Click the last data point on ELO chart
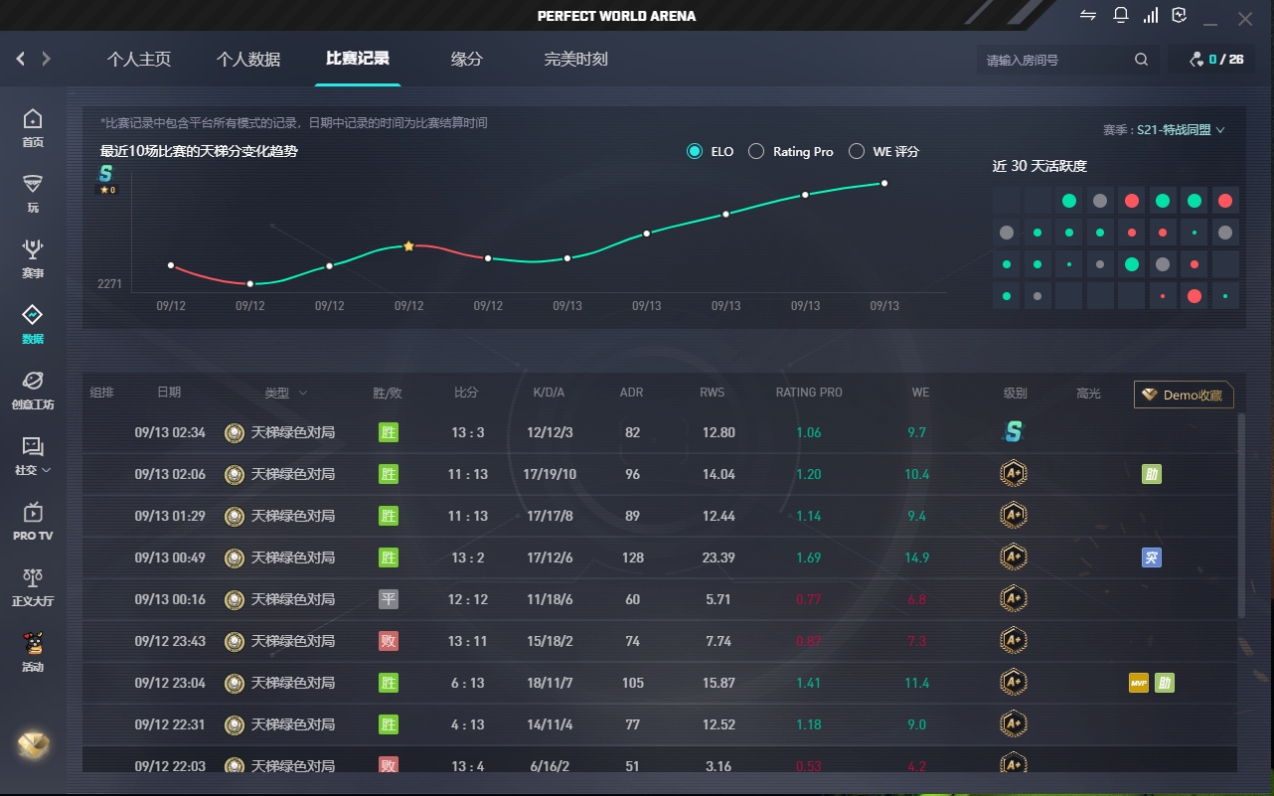This screenshot has height=796, width=1274. coord(884,183)
